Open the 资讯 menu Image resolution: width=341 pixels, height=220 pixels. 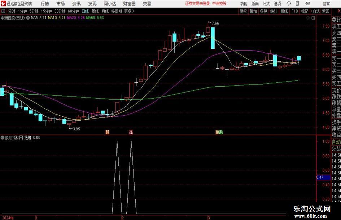(x=76, y=4)
